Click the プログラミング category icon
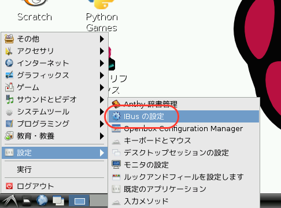This screenshot has height=208, width=281. click(x=9, y=124)
